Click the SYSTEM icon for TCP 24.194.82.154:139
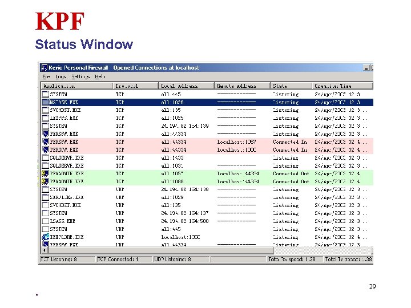Screen dimensions: 411x308 (46, 126)
